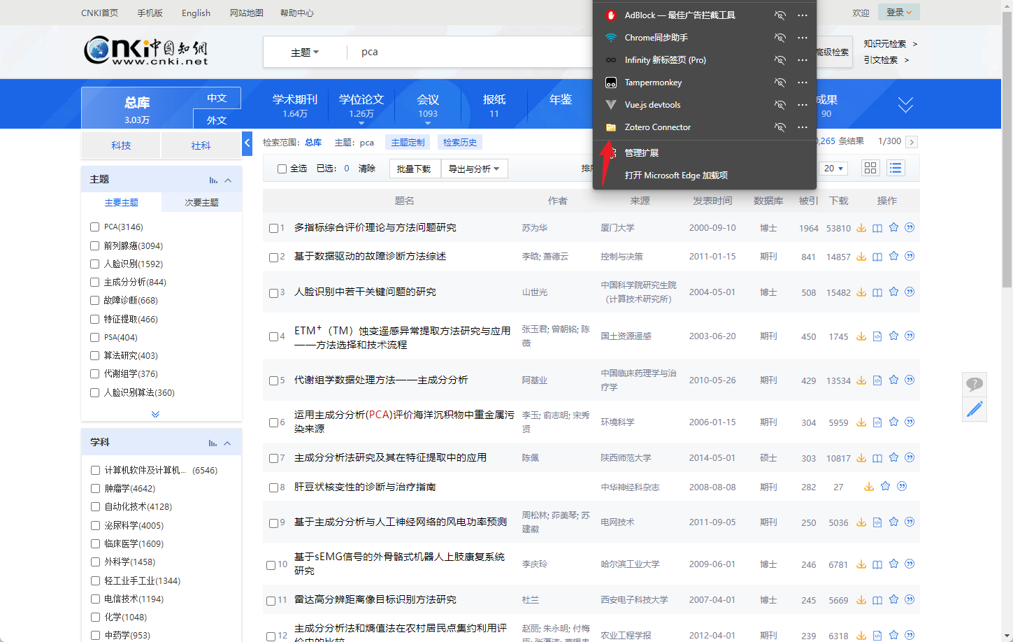Screen dimensions: 1013x642
Task: Show more topics with double-down arrow
Action: pos(155,414)
